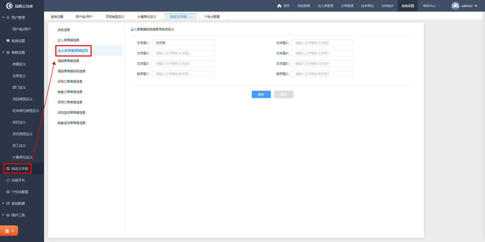Click the 自定义字段 form icon
The height and width of the screenshot is (242, 485).
8,169
